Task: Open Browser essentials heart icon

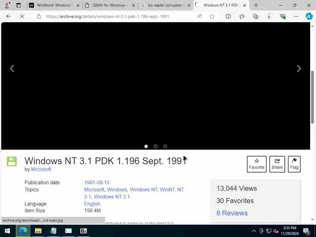Action: coord(283,16)
